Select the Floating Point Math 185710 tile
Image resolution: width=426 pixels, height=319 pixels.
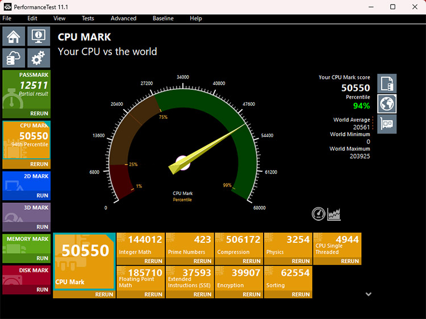point(140,278)
